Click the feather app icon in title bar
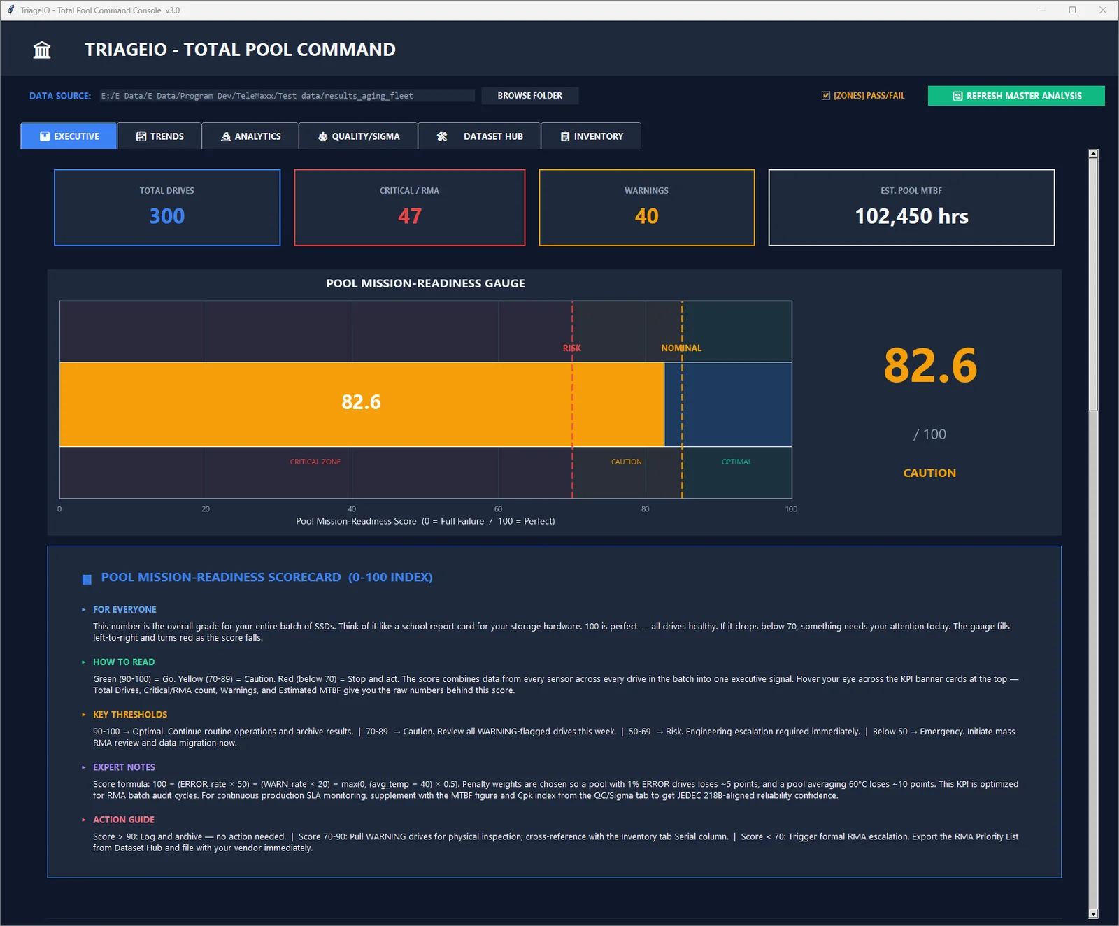The width and height of the screenshot is (1119, 926). 10,10
